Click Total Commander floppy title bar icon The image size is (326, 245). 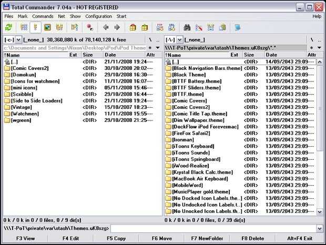(6, 7)
